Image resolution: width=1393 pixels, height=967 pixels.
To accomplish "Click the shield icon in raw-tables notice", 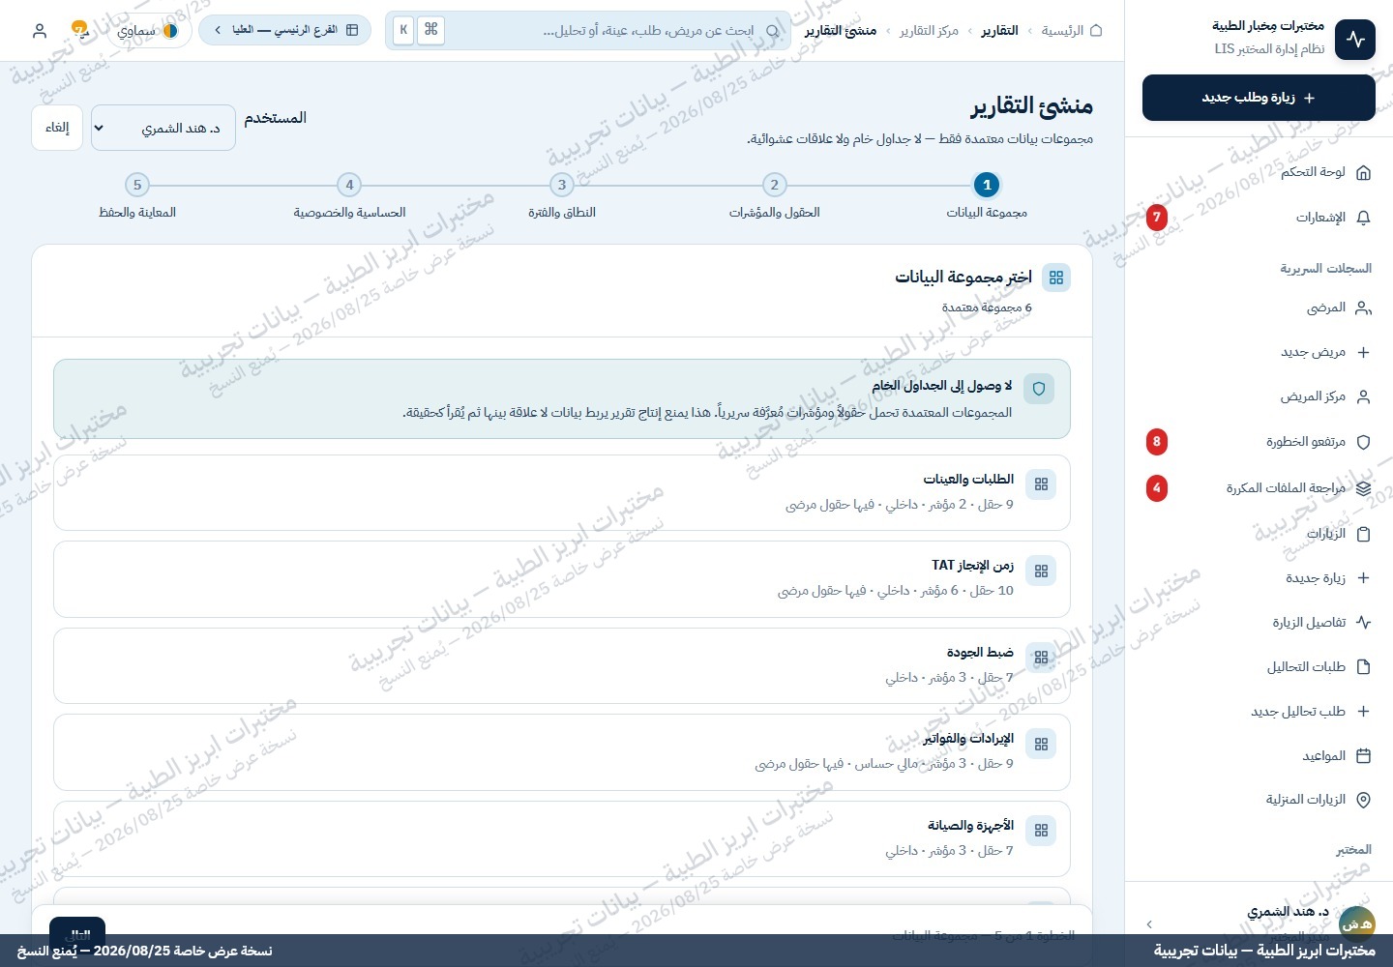I will tap(1039, 389).
